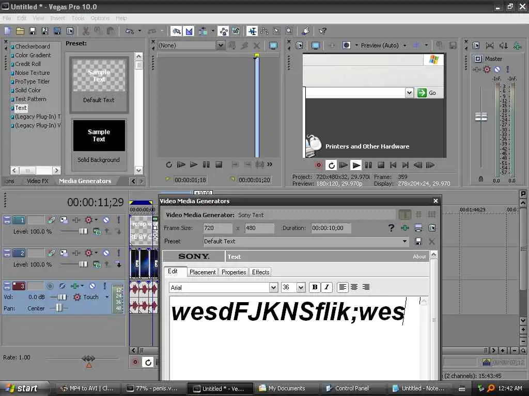This screenshot has height=396, width=529.
Task: Select Noise Texture generator
Action: click(x=33, y=73)
